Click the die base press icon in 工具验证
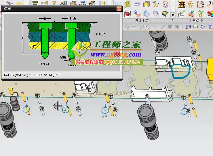The width and height of the screenshot is (213, 156). [181, 4]
